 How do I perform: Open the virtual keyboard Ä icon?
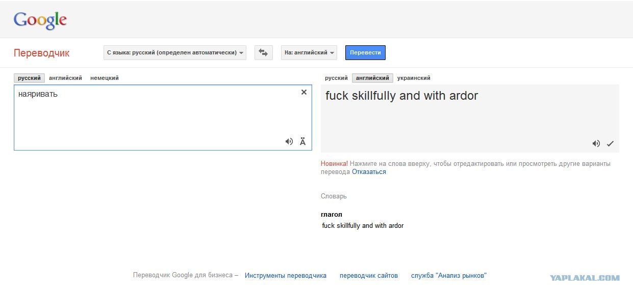tap(302, 141)
